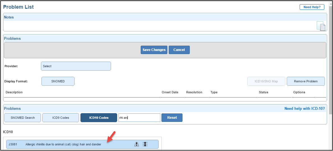Click the Status column header
The image size is (333, 151).
click(x=263, y=92)
